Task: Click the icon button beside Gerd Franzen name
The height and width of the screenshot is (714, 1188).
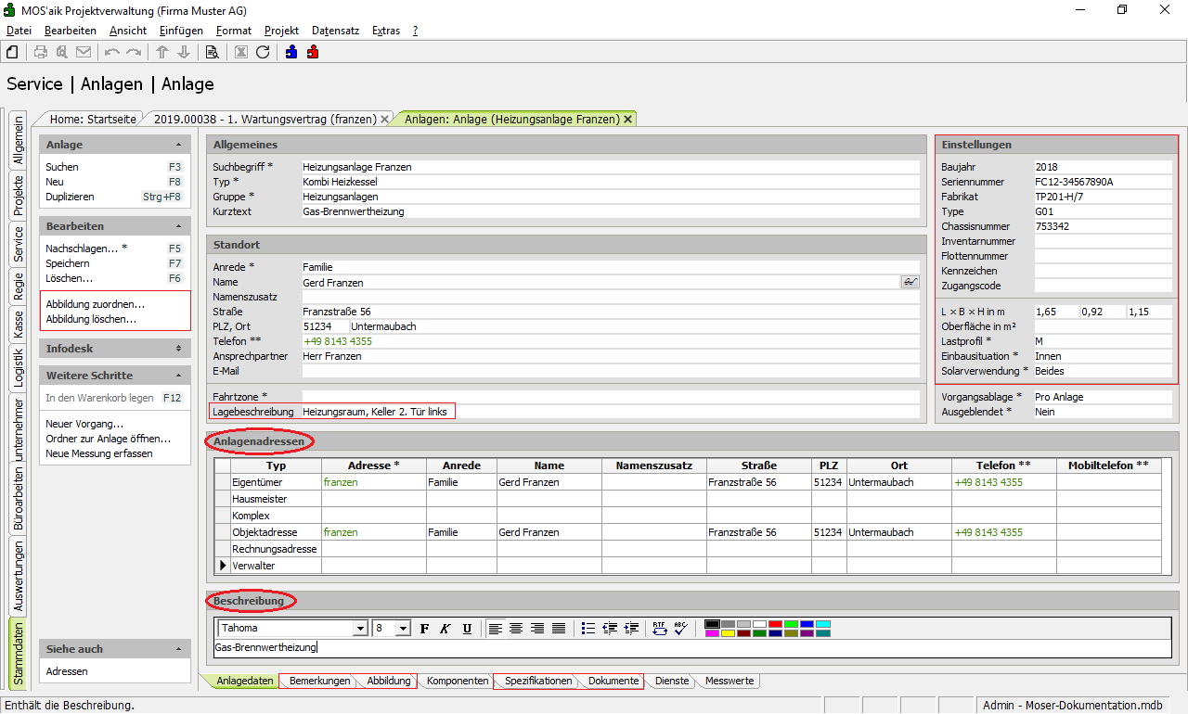Action: [910, 282]
